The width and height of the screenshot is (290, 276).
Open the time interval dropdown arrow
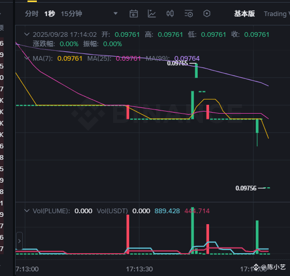click(116, 13)
